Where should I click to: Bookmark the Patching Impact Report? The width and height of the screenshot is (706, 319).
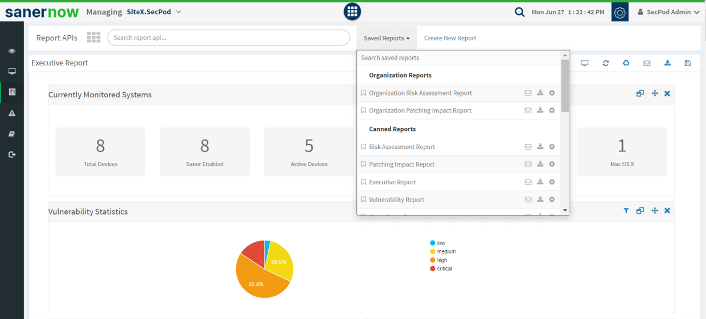point(363,164)
